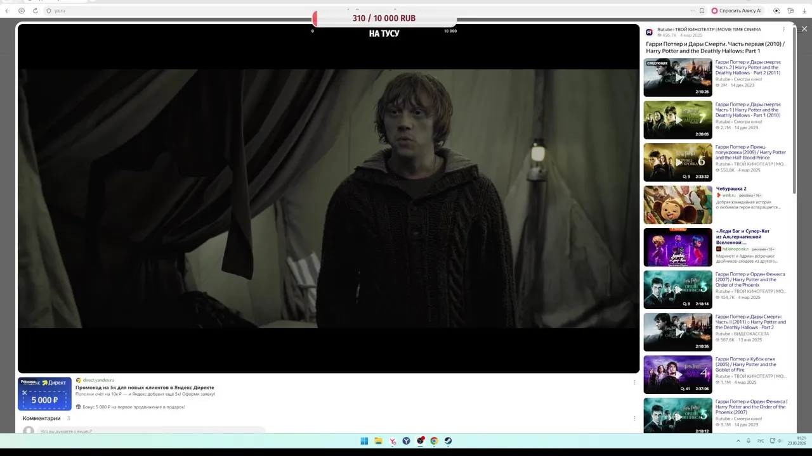Play the video in the main player area

point(329,198)
